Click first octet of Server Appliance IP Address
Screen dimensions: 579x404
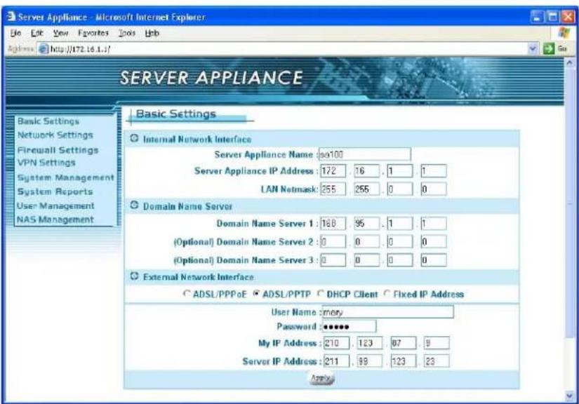(333, 171)
